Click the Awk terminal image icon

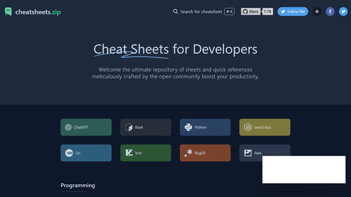click(x=248, y=153)
